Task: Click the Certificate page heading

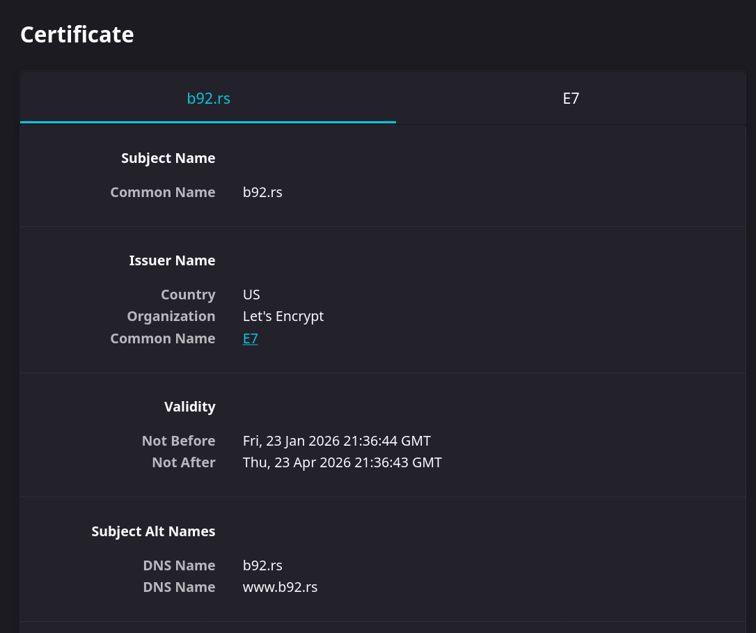Action: [77, 35]
